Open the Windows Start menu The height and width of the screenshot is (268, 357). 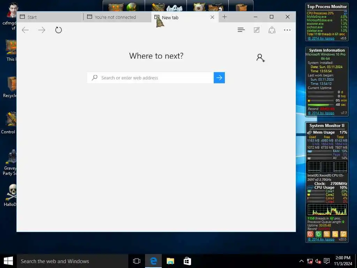tap(8, 261)
